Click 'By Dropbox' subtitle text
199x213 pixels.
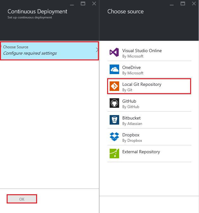pos(132,141)
